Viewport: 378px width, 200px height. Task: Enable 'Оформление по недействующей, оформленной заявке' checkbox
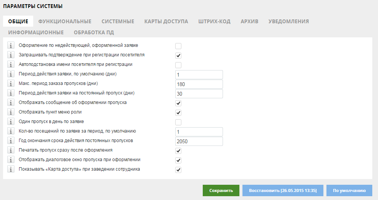click(178, 46)
